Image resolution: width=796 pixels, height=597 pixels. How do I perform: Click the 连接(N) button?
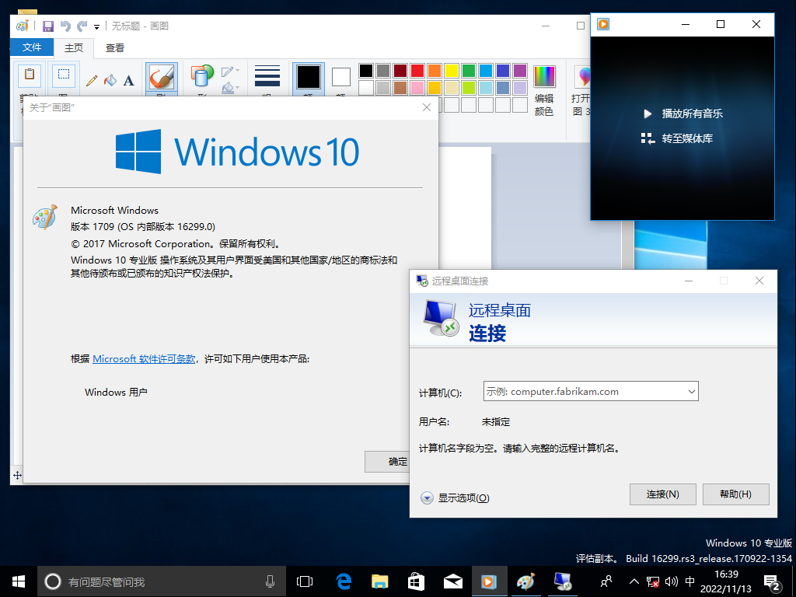pos(663,494)
